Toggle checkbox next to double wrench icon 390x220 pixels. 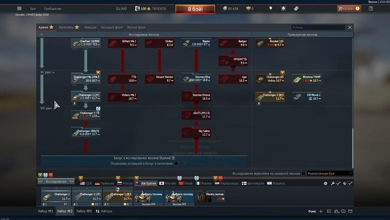[350, 183]
